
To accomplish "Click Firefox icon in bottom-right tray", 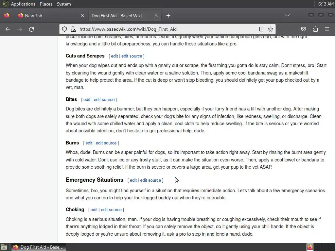I will pyautogui.click(x=310, y=247).
